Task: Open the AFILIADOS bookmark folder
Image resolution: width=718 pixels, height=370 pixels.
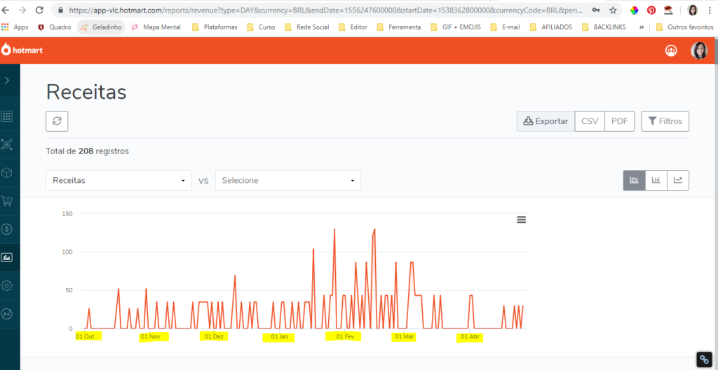Action: (x=551, y=27)
